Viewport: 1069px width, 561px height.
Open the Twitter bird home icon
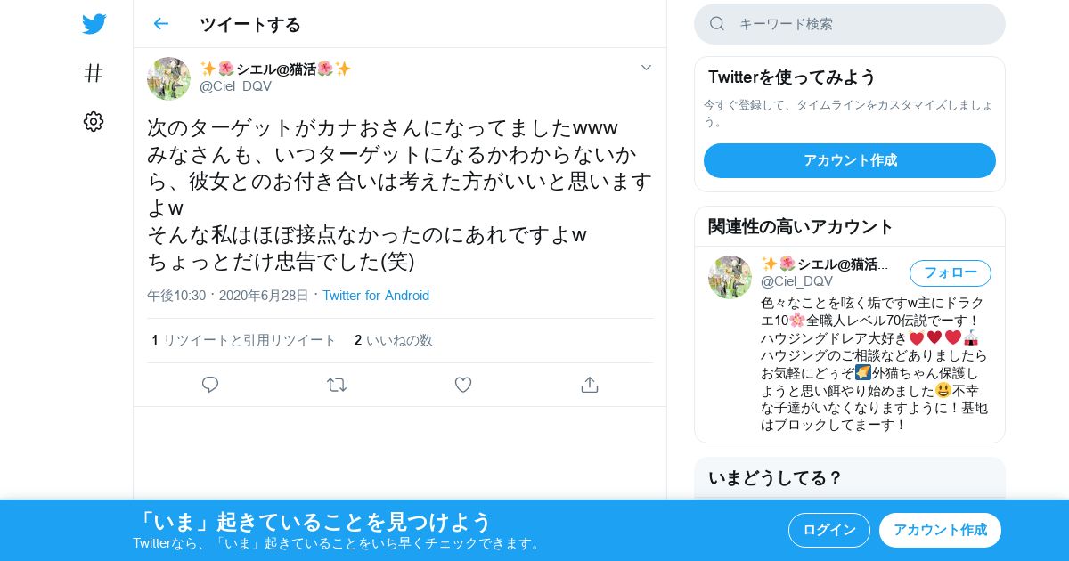[x=94, y=24]
